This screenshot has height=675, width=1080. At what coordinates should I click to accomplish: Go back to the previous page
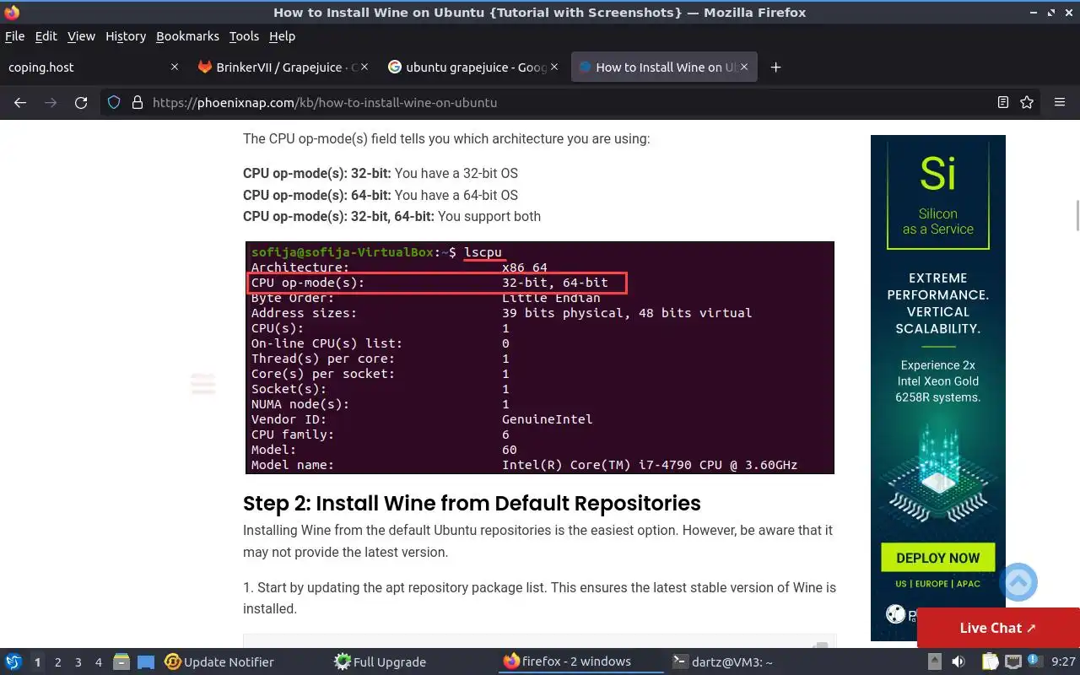pos(20,102)
